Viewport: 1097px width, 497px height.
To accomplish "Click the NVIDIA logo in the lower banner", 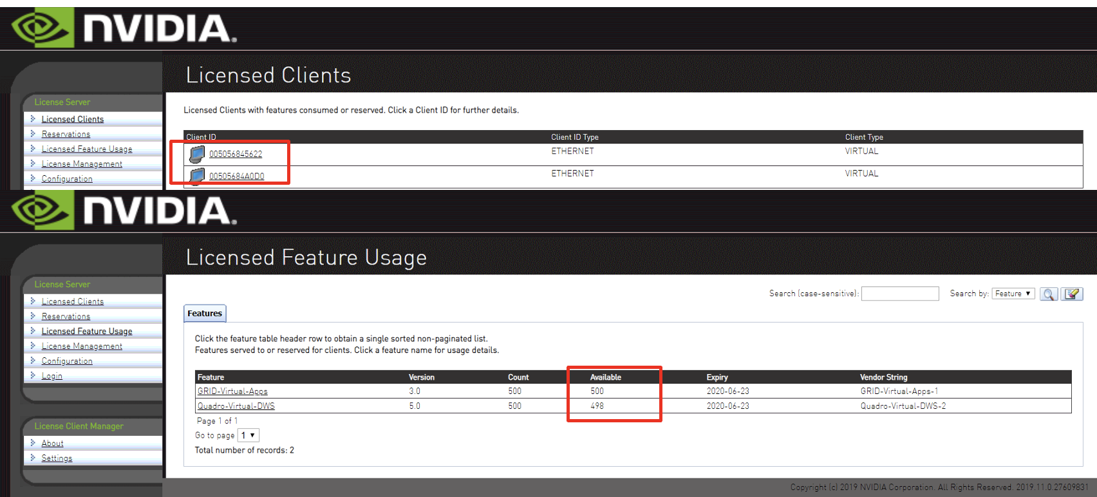I will coord(124,210).
